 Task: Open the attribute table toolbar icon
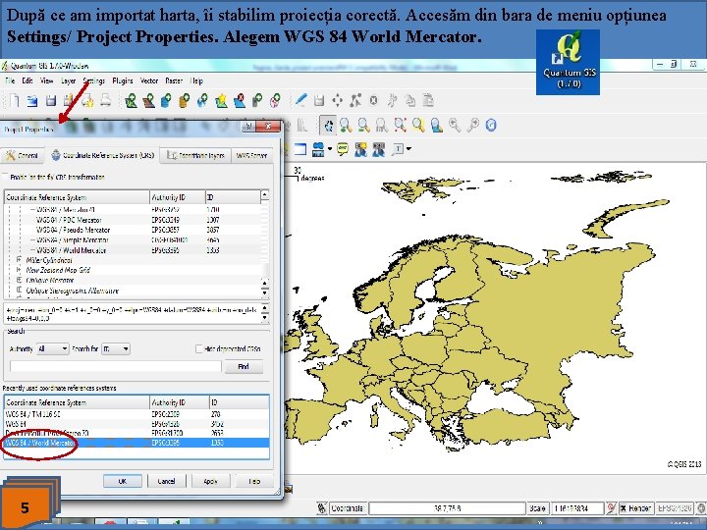point(300,149)
